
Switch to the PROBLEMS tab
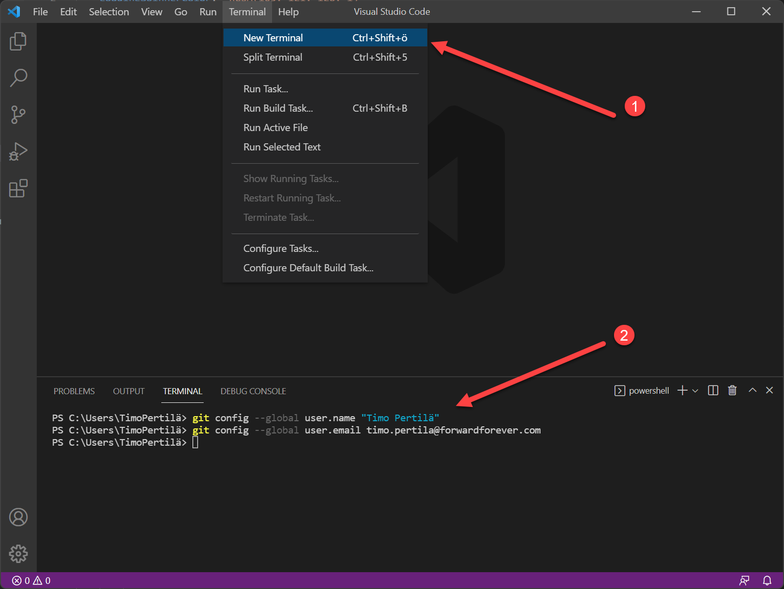pos(74,391)
